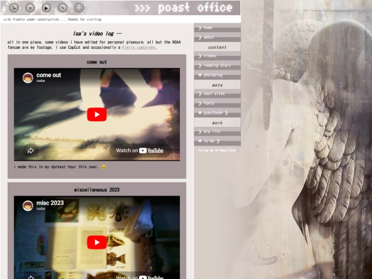Go to home in sidebar

pyautogui.click(x=217, y=28)
